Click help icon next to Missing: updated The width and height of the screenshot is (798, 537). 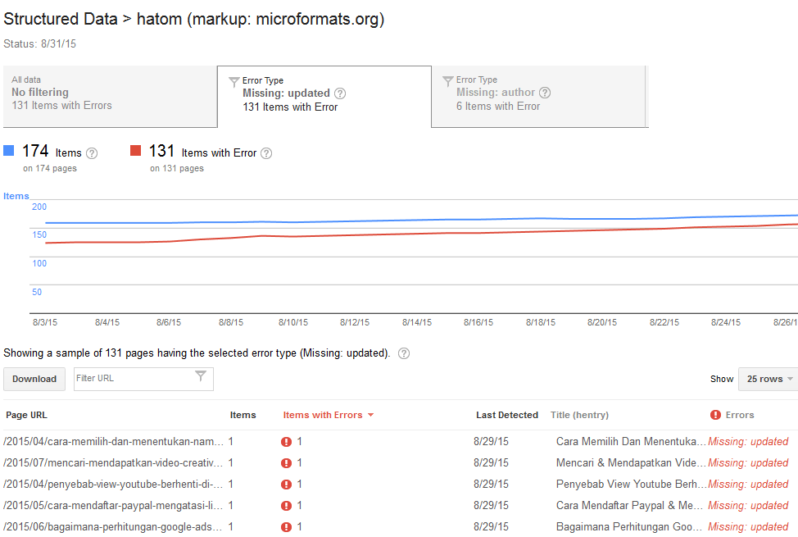[x=340, y=93]
